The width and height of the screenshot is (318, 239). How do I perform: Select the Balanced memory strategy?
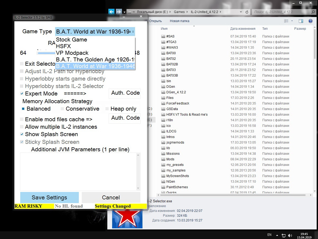tap(23, 109)
